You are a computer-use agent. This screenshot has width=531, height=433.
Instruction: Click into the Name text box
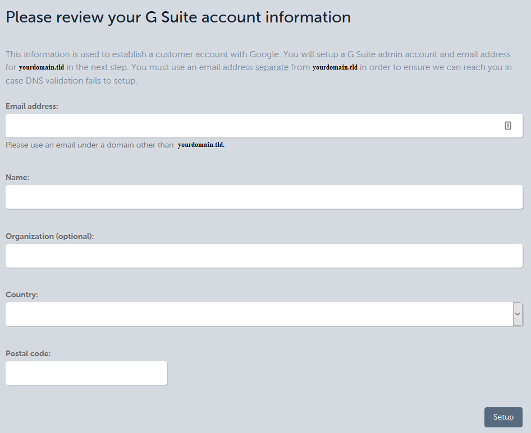click(264, 197)
